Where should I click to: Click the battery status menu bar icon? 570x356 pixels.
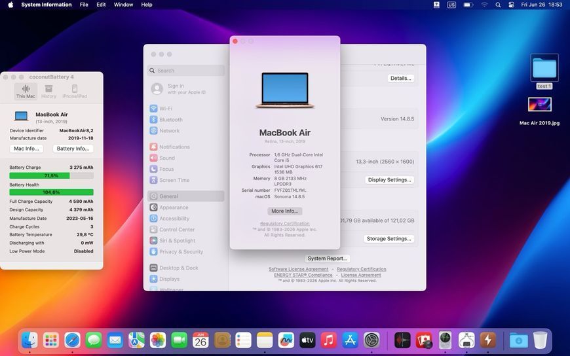click(468, 5)
